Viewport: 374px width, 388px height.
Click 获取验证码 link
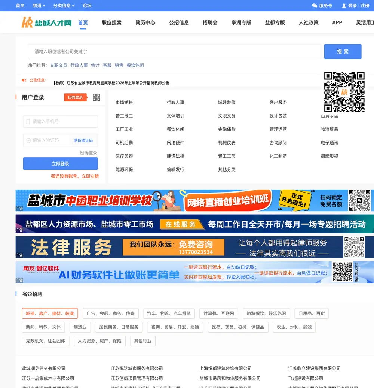click(x=83, y=140)
